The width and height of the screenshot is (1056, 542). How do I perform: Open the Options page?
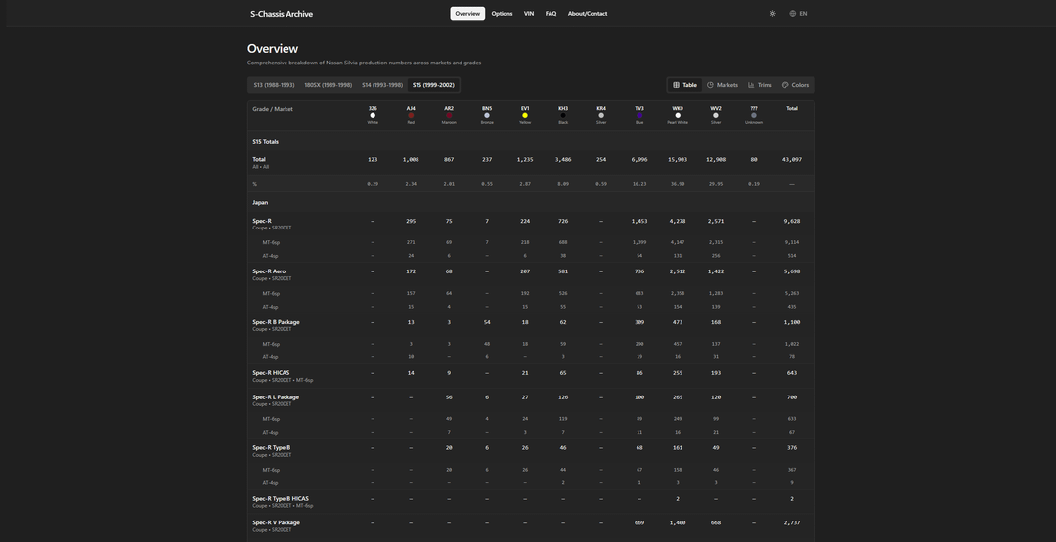[502, 14]
